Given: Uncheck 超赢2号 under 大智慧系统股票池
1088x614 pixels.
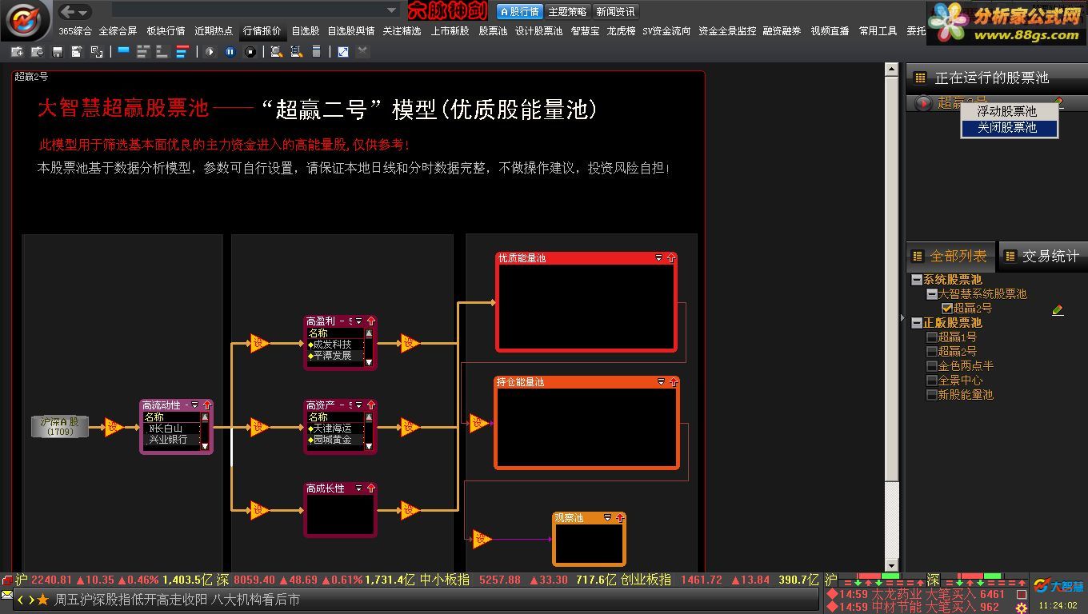Looking at the screenshot, I should pos(946,309).
